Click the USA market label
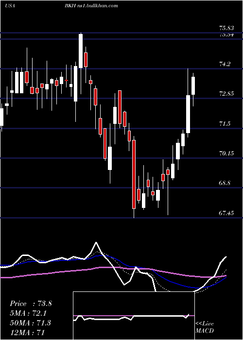 [10, 6]
